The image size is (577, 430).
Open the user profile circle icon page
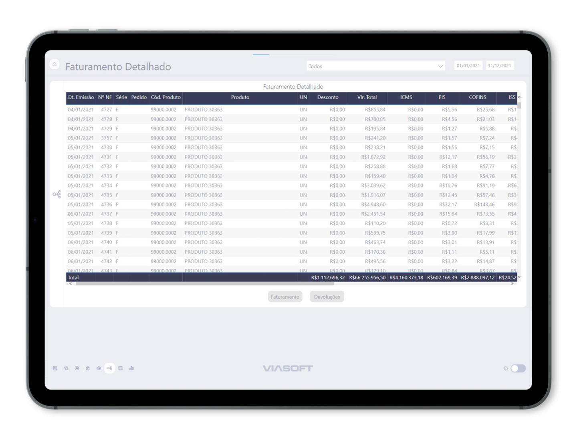77,368
